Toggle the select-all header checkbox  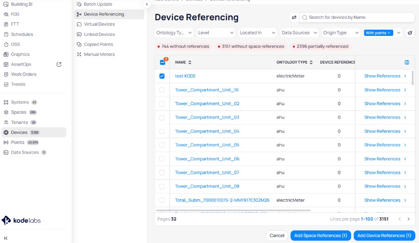point(162,62)
